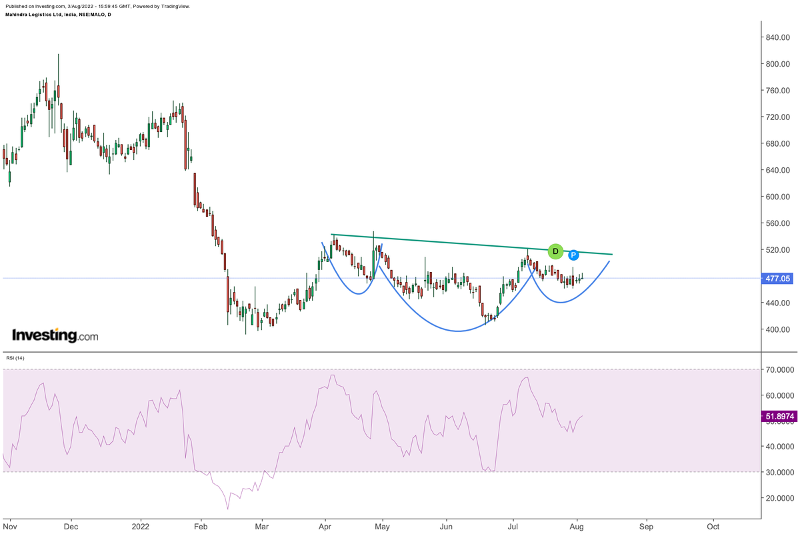This screenshot has width=800, height=534.
Task: Click the 60.0000 RSI axis label
Action: pos(779,395)
